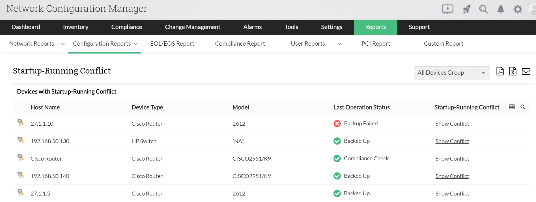Export report as PDF
The width and height of the screenshot is (536, 202).
click(500, 71)
